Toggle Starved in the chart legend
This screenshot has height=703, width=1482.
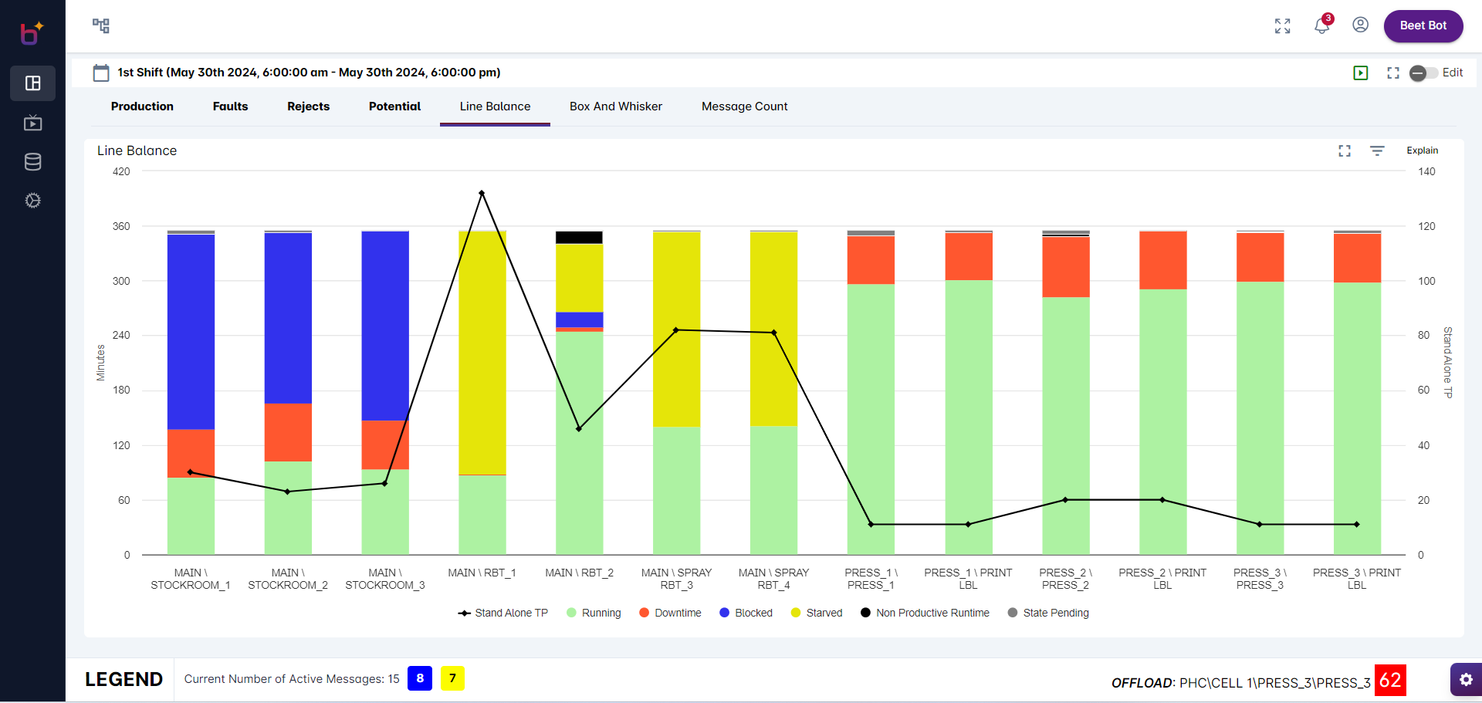tap(817, 613)
